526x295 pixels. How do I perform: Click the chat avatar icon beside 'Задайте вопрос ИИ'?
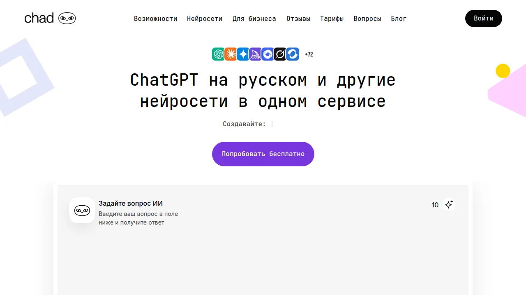click(82, 210)
